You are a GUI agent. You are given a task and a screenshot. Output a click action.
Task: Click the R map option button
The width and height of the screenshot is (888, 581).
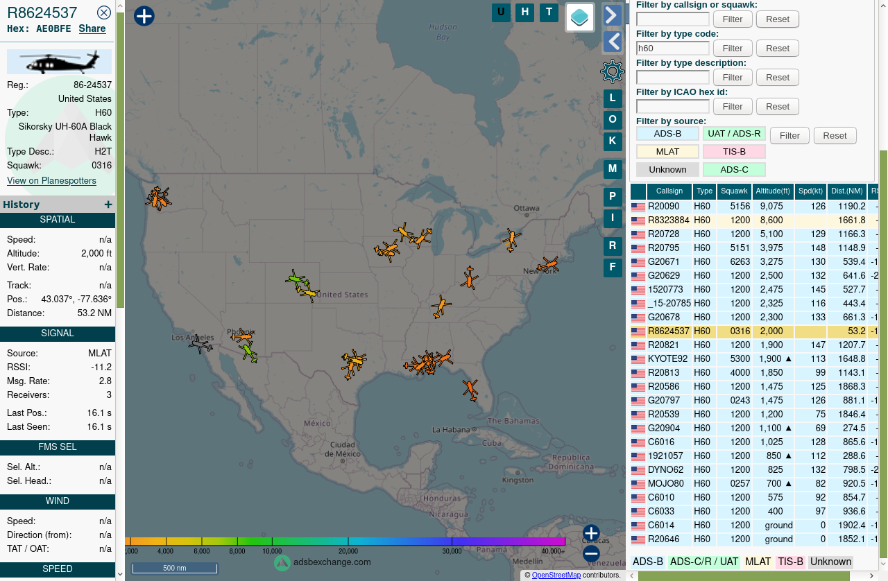pyautogui.click(x=613, y=246)
